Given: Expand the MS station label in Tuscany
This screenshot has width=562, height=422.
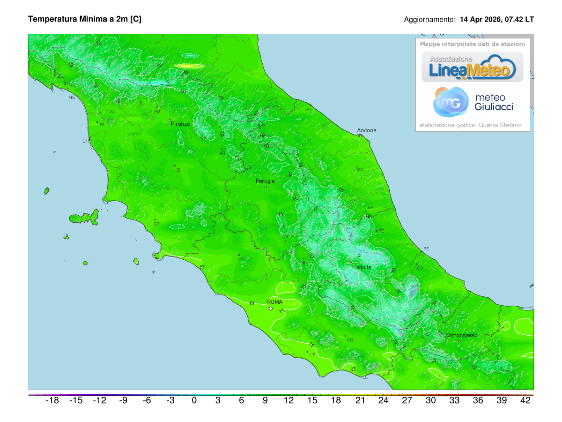Looking at the screenshot, I should click(x=71, y=97).
